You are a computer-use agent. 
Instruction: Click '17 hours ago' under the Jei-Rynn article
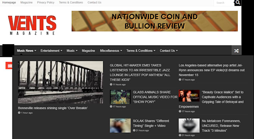[187, 80]
